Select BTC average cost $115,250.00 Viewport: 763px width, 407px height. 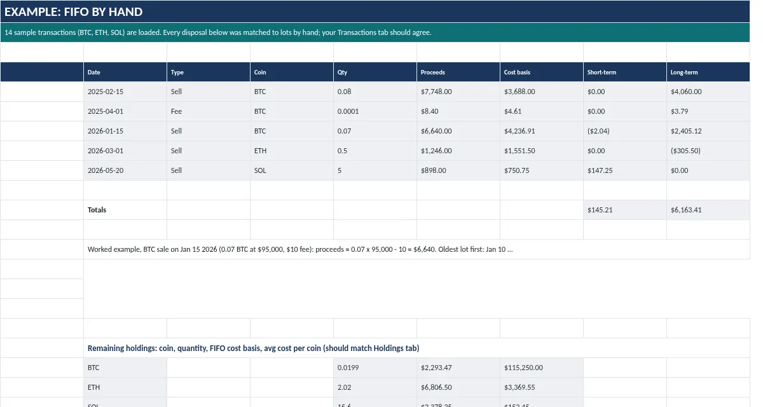click(x=542, y=368)
